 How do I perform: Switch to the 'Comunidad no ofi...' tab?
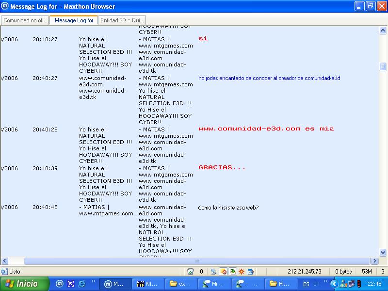click(x=25, y=20)
